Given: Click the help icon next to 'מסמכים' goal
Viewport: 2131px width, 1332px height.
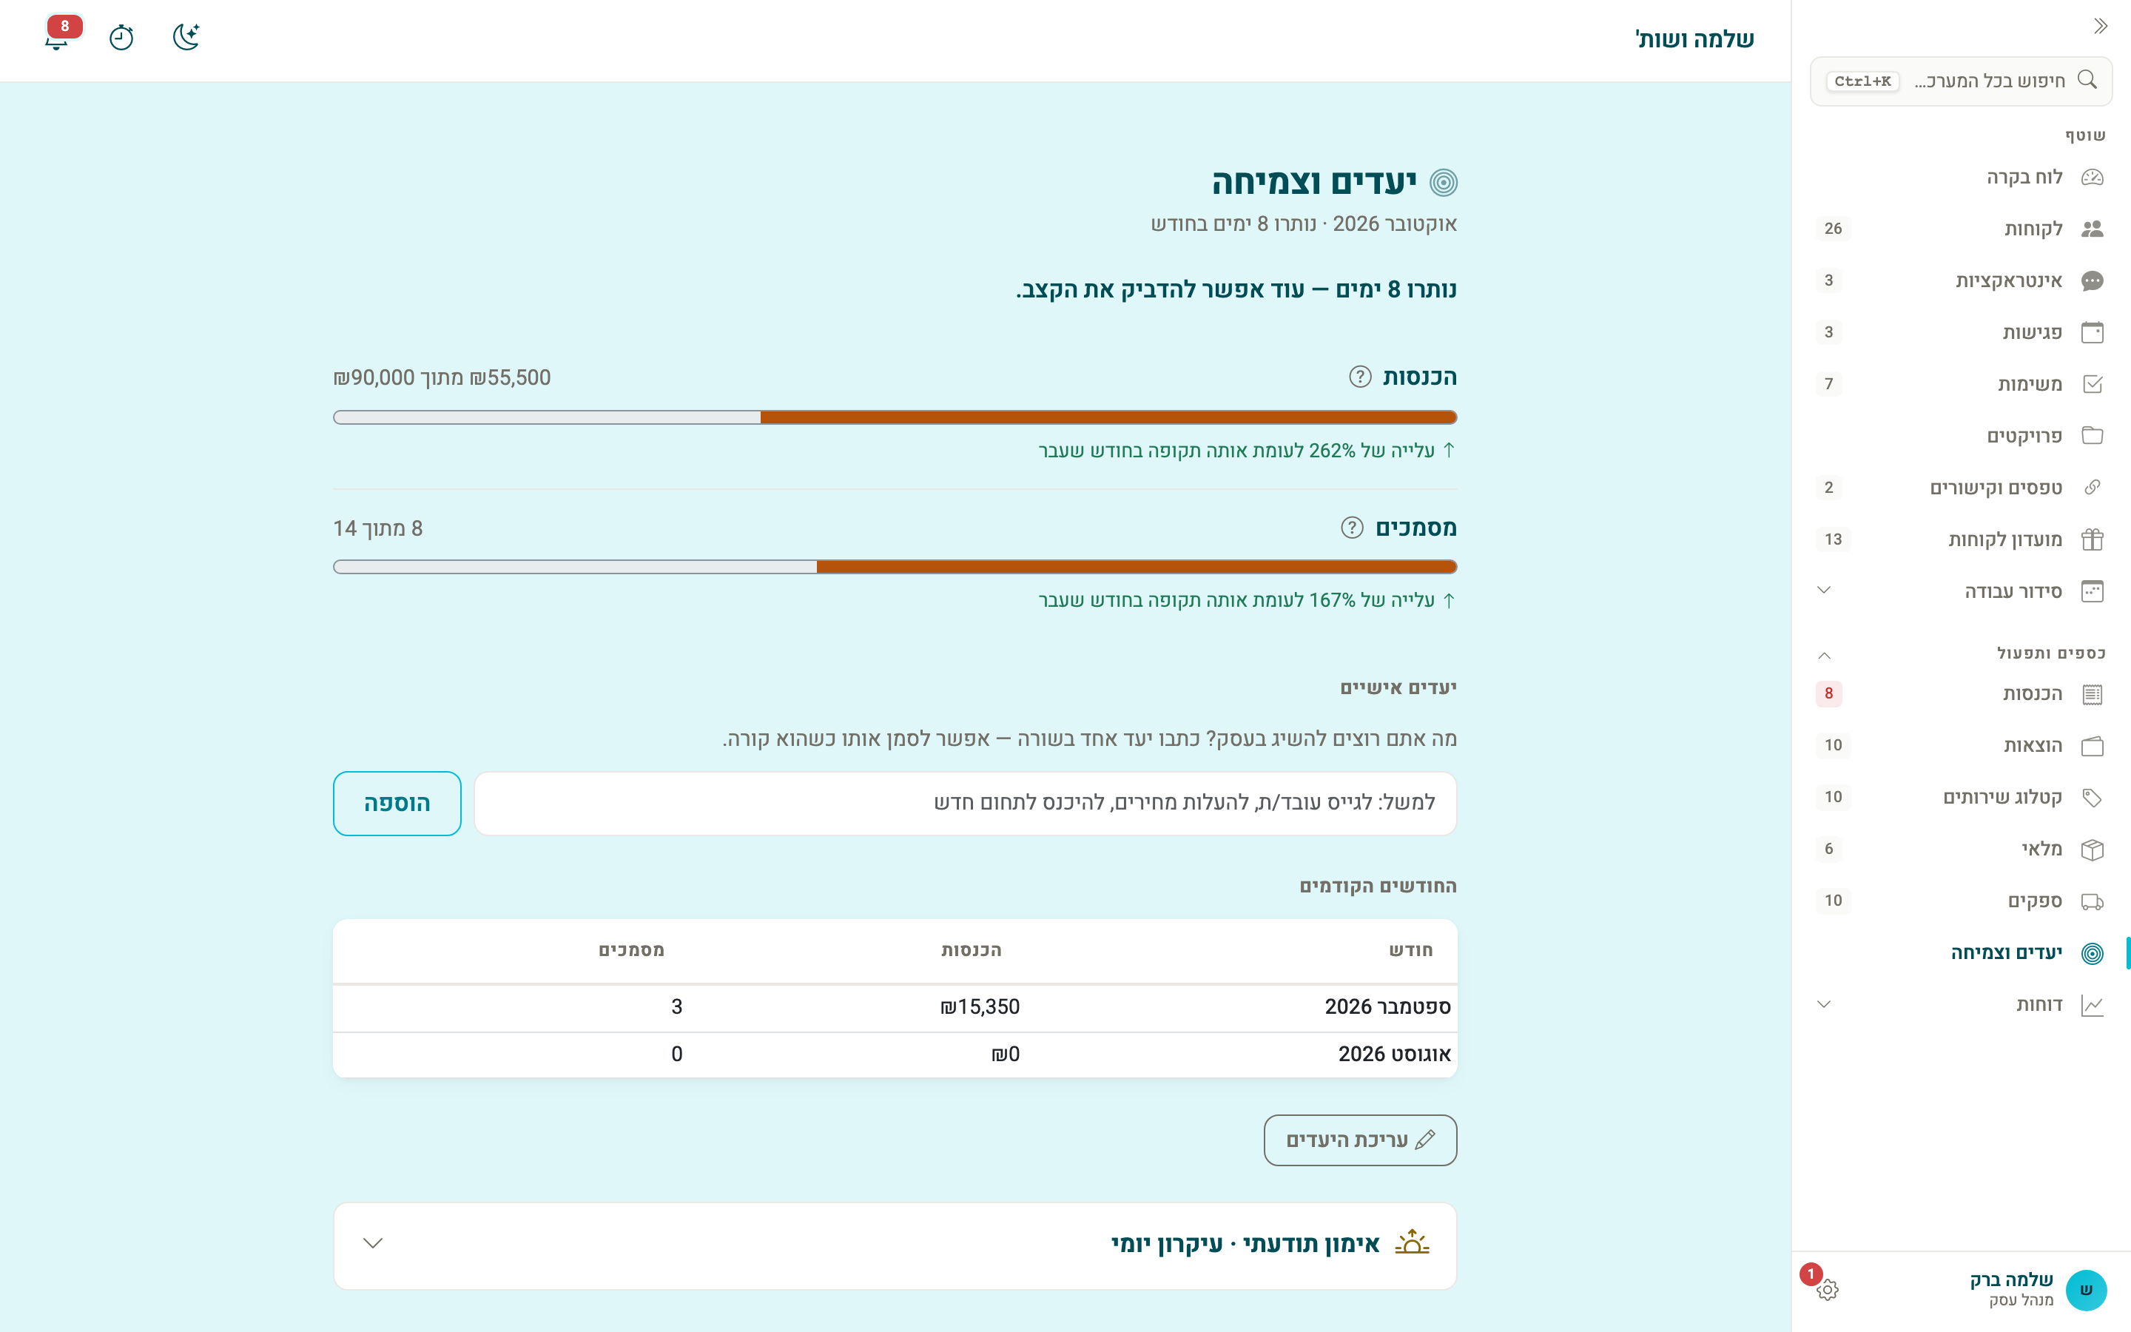Looking at the screenshot, I should [1352, 528].
